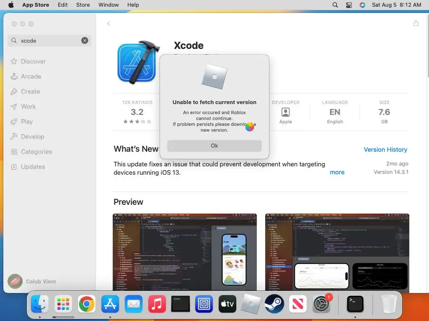This screenshot has width=429, height=321.
Task: Open the share button at top right
Action: [416, 23]
